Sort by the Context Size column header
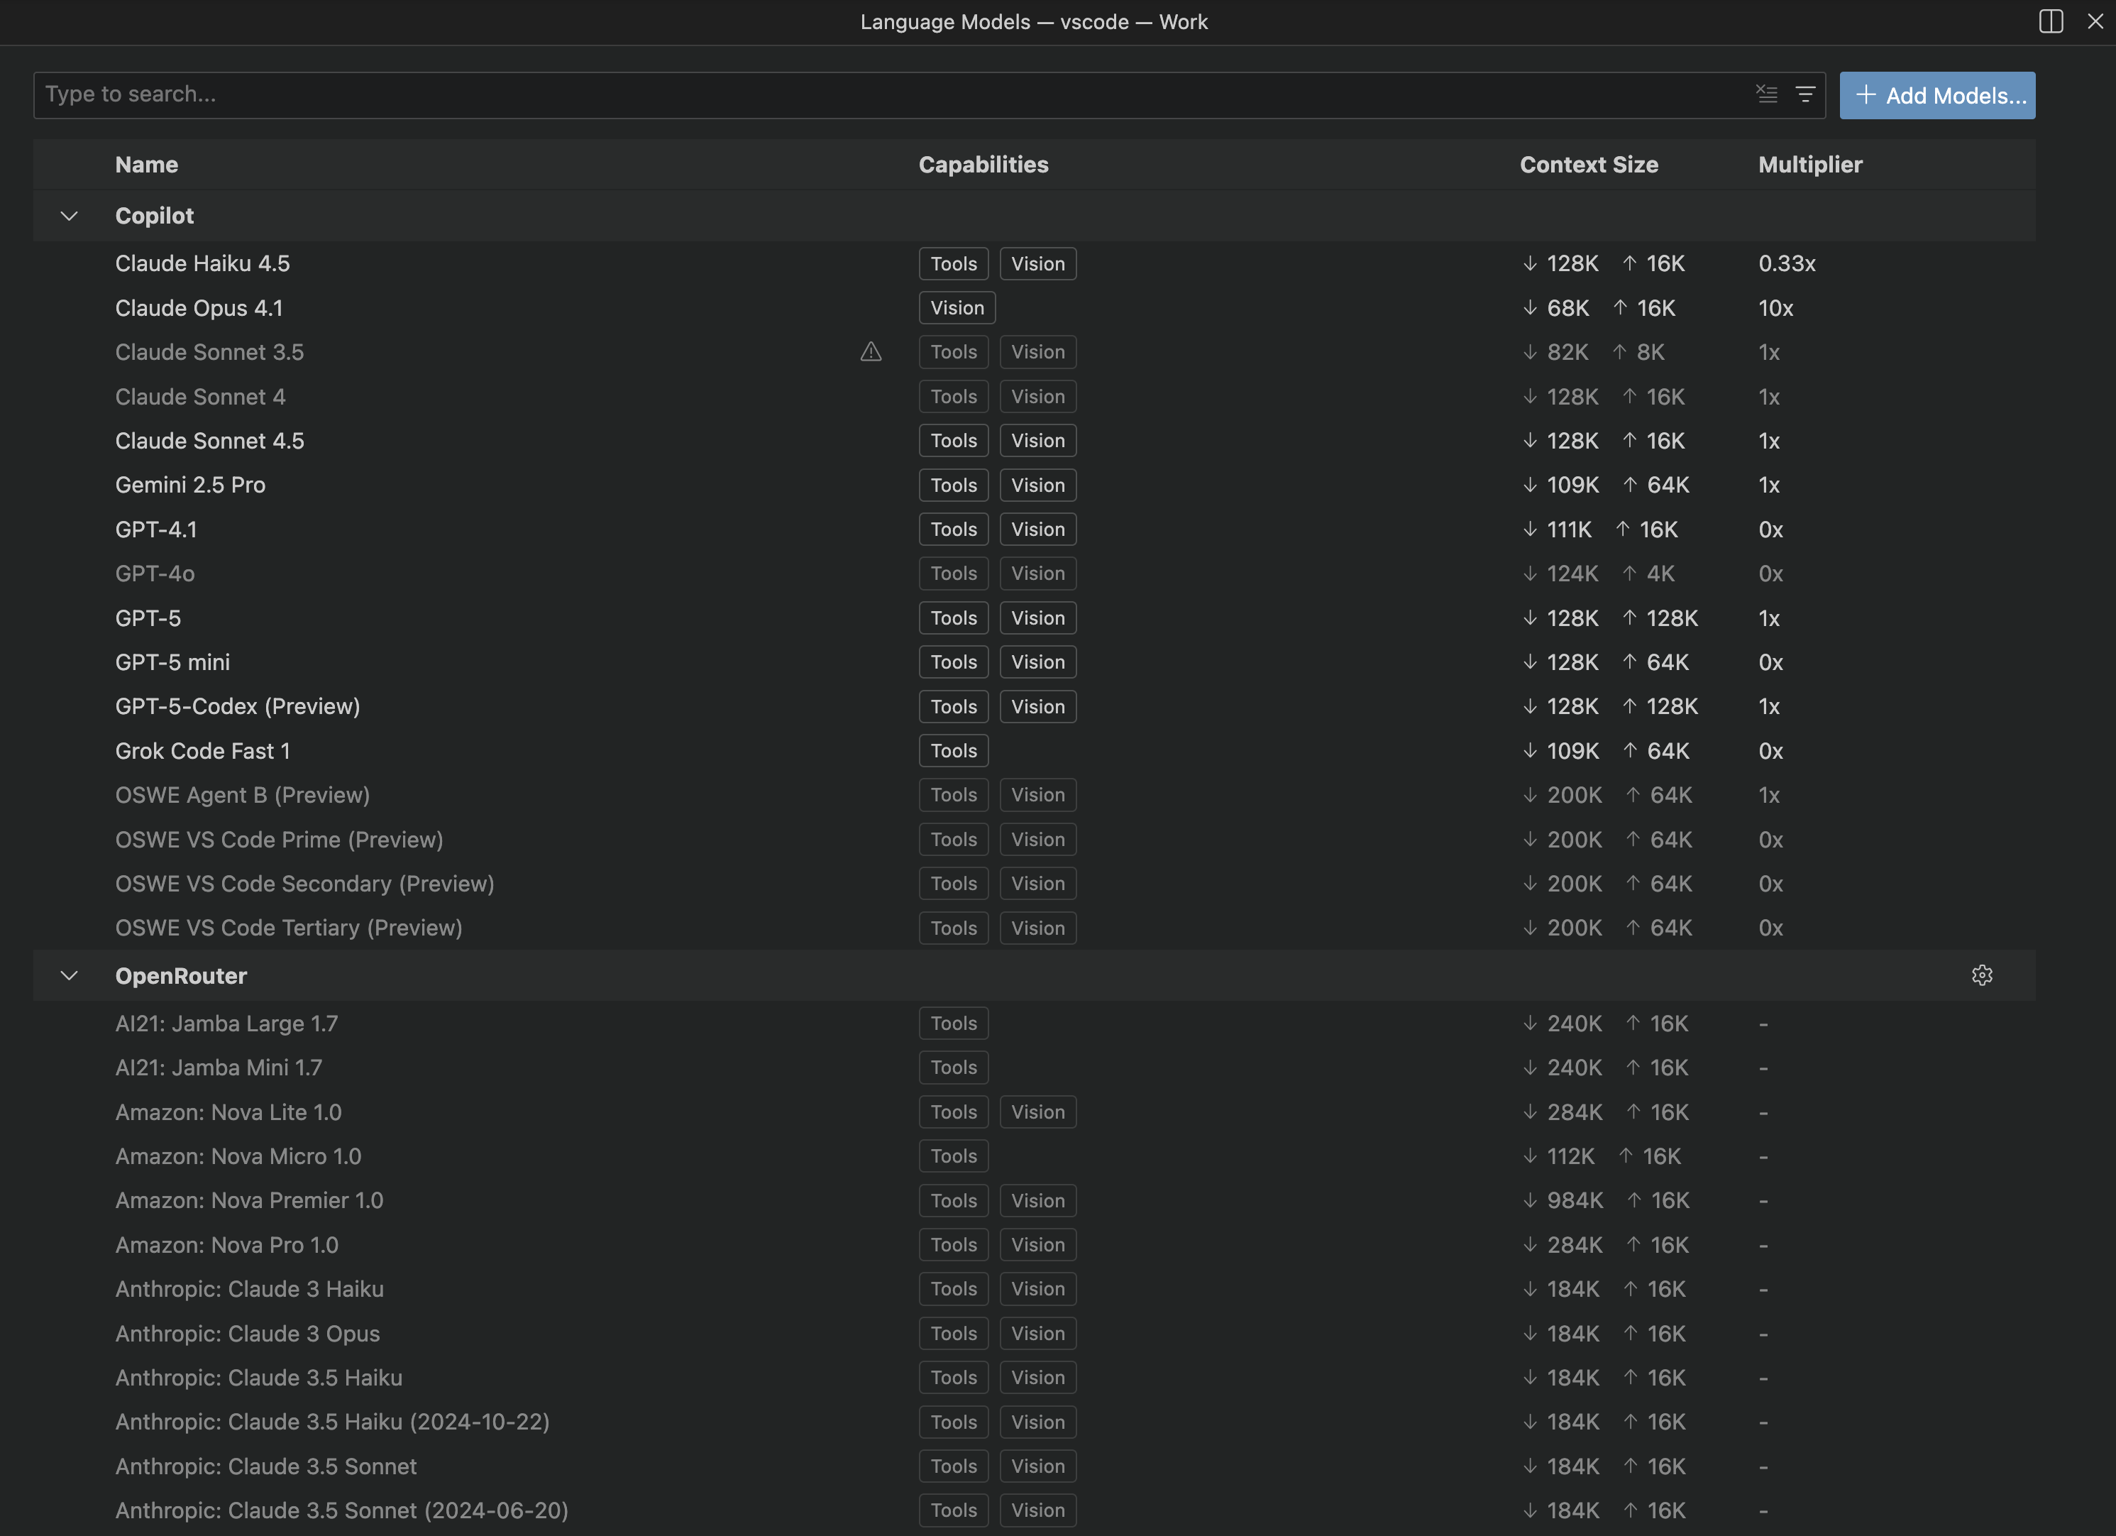2116x1536 pixels. point(1589,164)
